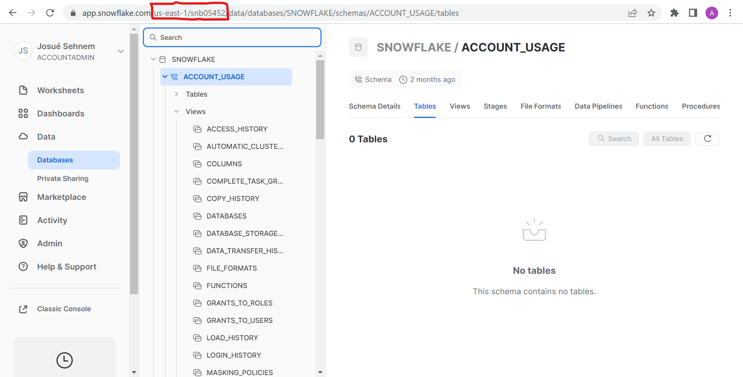Click the Marketplace storefront icon

tap(23, 197)
